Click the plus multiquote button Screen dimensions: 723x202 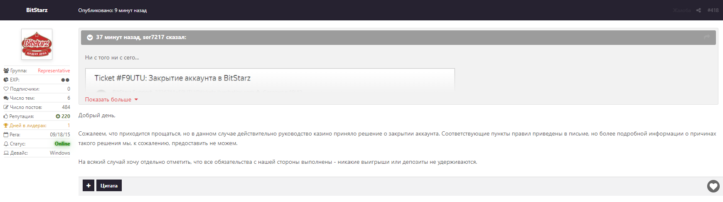click(x=89, y=185)
